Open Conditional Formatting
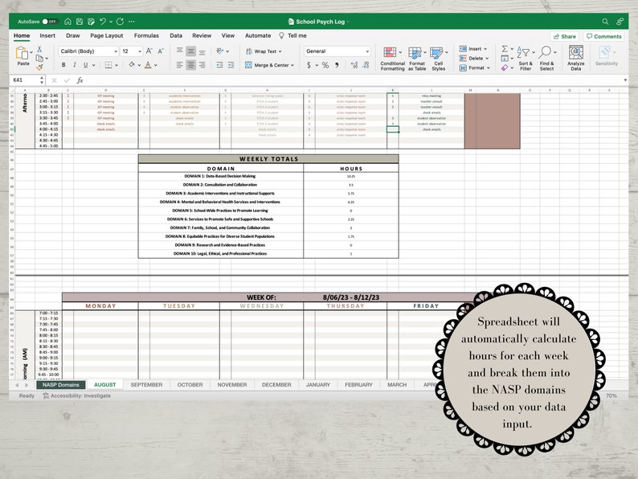 pos(393,59)
